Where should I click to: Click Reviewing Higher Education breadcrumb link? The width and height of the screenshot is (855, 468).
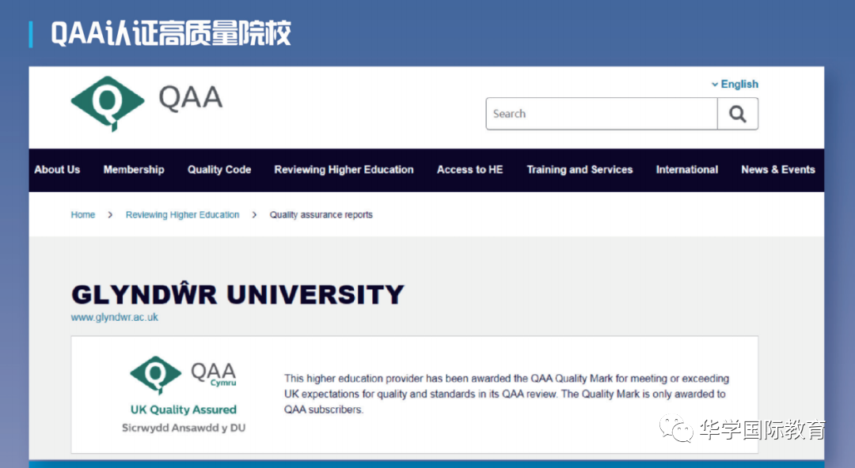coord(182,215)
